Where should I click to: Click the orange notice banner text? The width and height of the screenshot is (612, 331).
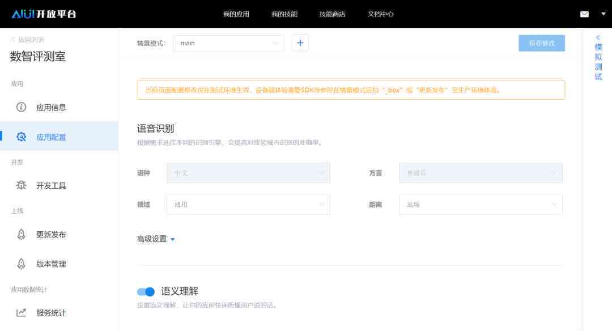322,90
